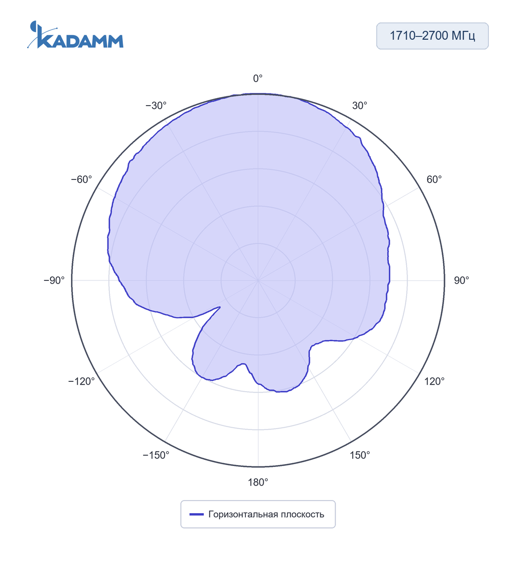Screen dimensions: 516x566
Task: Click the 180° angle label
Action: 258,482
